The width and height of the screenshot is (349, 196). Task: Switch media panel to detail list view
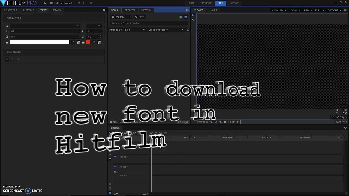pyautogui.click(x=186, y=17)
